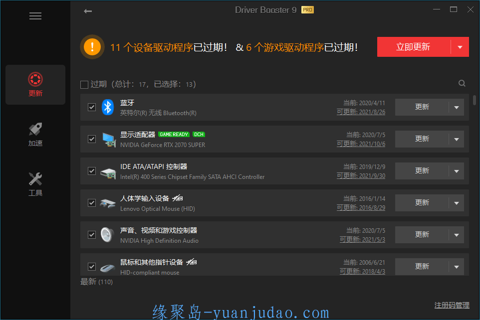Open 可更新: 2016/8/29 link for Lenovo mouse
This screenshot has width=480, height=320.
361,207
